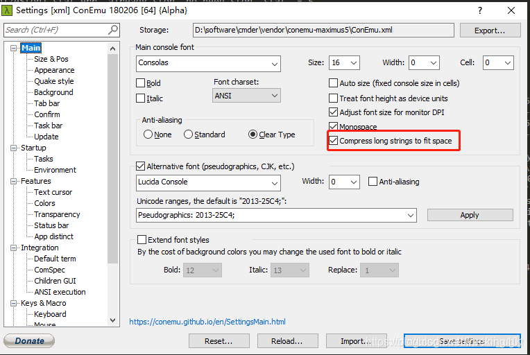Screen dimensions: 530x355
Task: Enable the Italic checkbox
Action: (x=140, y=98)
